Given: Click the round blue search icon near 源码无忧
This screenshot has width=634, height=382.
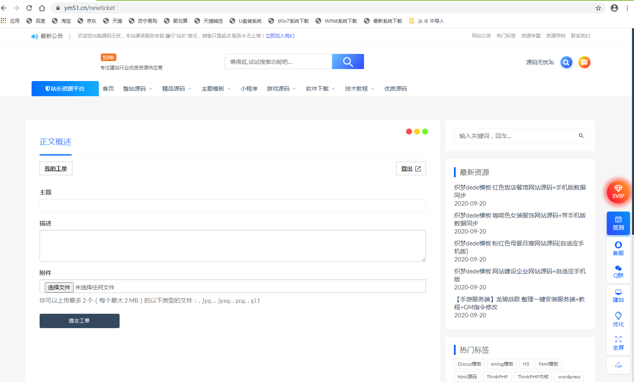Looking at the screenshot, I should (566, 62).
